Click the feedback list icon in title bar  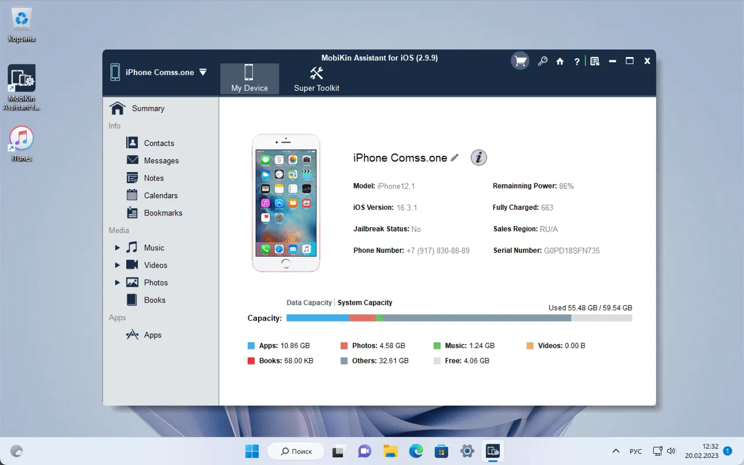coord(595,61)
